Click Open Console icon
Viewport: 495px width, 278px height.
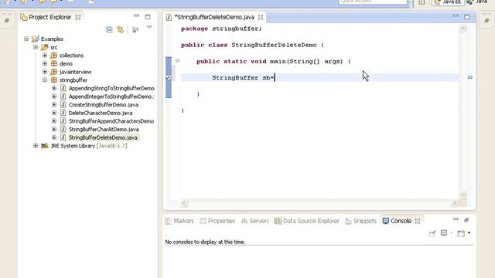(x=461, y=233)
